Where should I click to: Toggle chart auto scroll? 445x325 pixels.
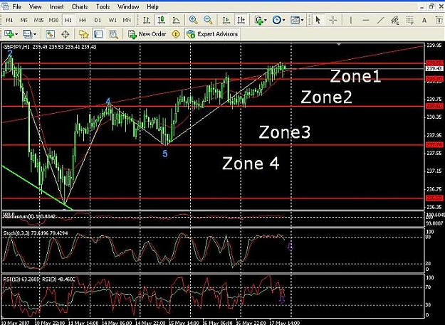click(226, 20)
